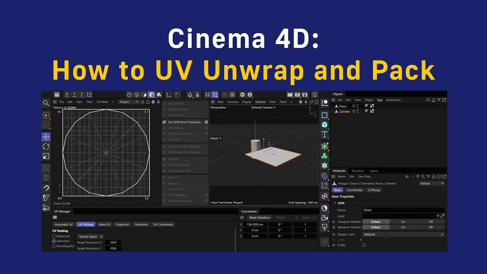Click the back arrow in Attributes panel

[407, 177]
